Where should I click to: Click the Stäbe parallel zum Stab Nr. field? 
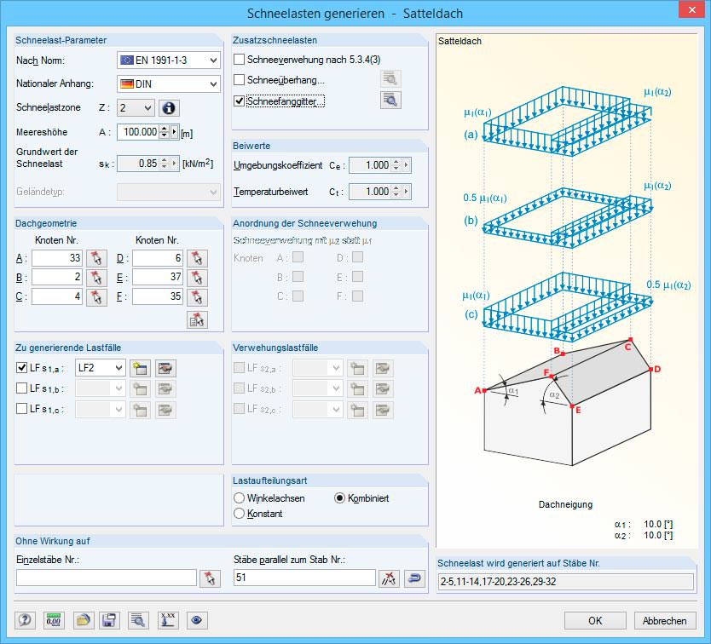(304, 578)
